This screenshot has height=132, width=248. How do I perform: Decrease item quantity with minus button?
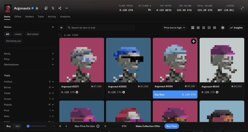pyautogui.click(x=54, y=126)
